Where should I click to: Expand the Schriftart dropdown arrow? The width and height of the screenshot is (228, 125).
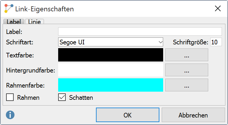(161, 42)
